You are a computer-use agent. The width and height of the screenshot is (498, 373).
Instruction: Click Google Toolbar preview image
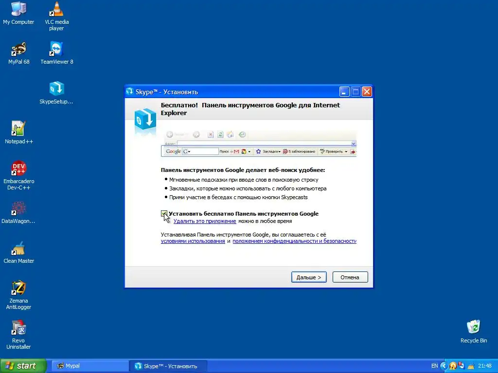coord(259,143)
